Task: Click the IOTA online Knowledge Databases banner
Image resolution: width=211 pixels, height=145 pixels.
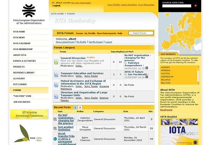Action: pos(29,114)
